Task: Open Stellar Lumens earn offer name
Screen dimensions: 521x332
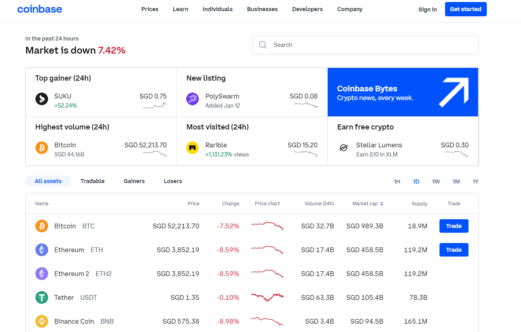Action: pos(379,145)
